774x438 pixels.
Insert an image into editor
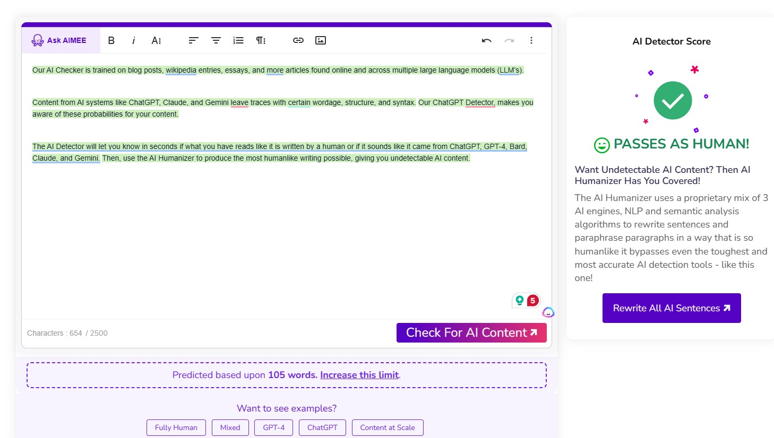pos(321,40)
